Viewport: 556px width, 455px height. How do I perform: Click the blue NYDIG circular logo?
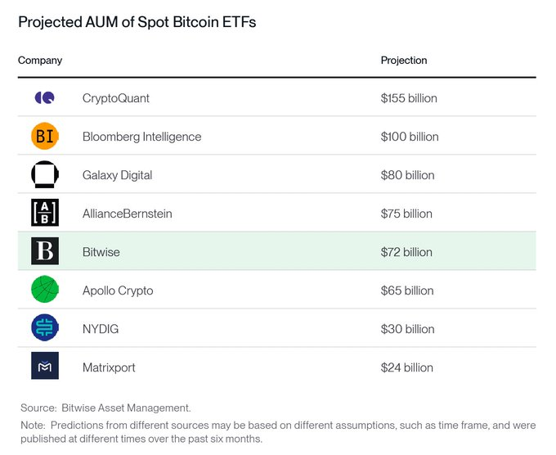tap(45, 328)
